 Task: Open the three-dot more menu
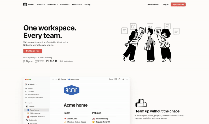click(x=127, y=79)
